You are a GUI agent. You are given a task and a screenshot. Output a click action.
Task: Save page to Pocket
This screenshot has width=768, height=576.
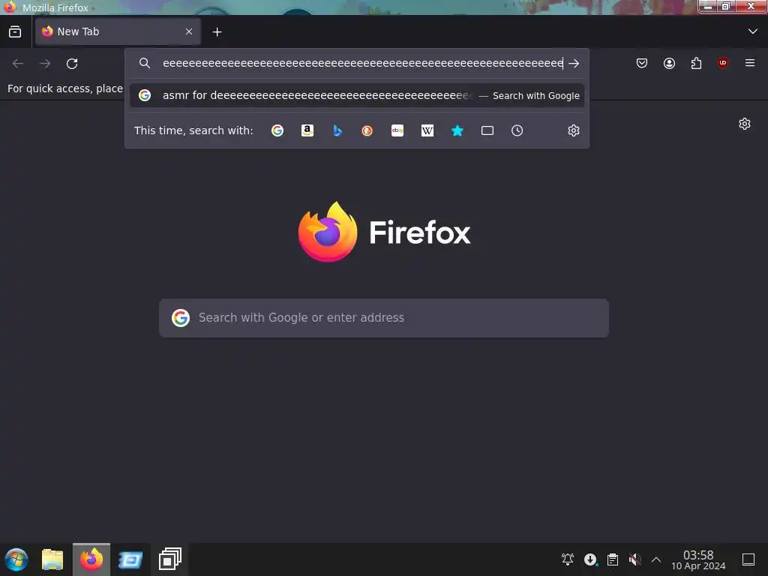pyautogui.click(x=642, y=63)
